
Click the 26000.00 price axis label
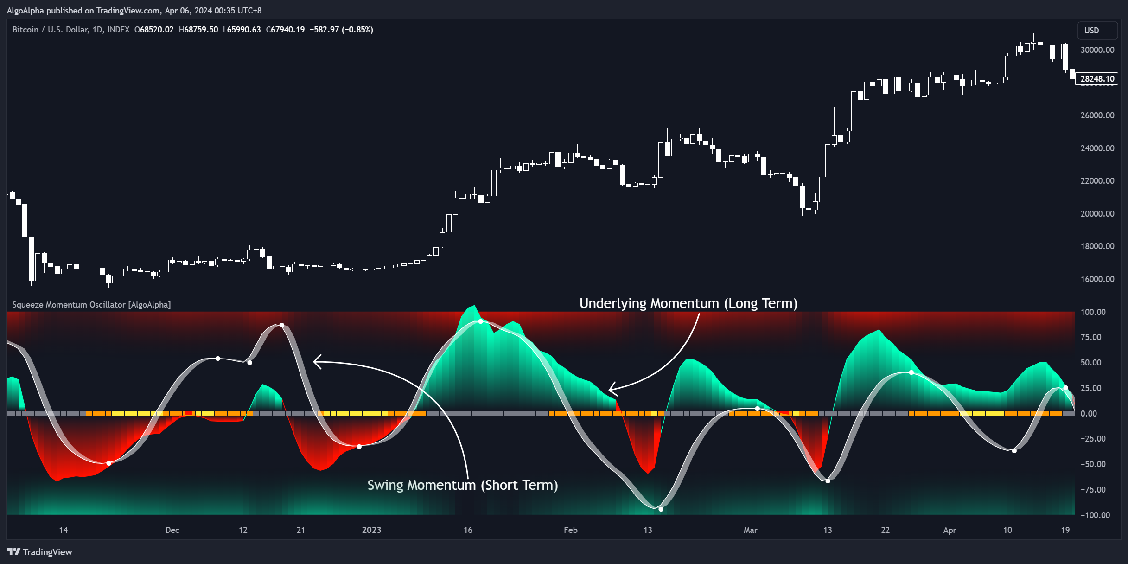coord(1097,115)
